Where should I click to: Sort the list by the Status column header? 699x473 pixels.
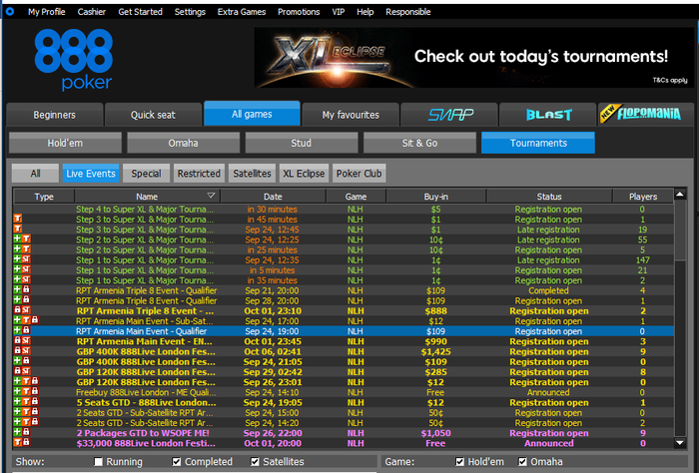[549, 196]
